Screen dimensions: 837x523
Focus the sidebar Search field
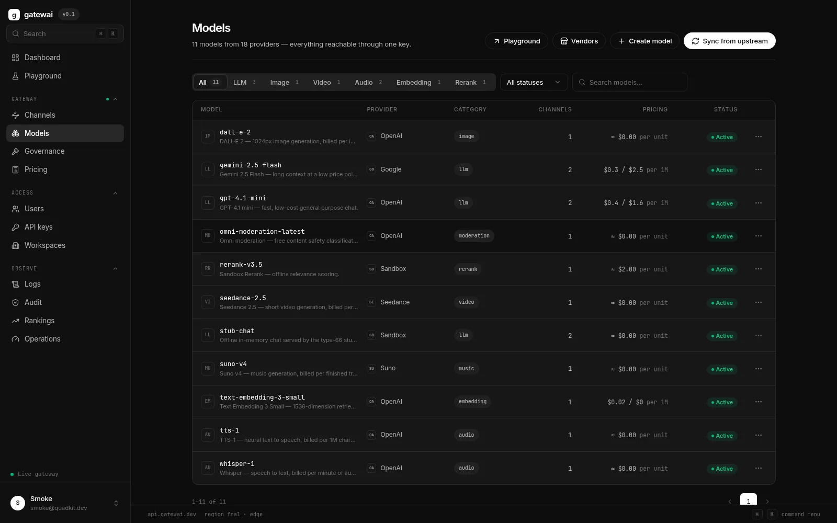65,33
